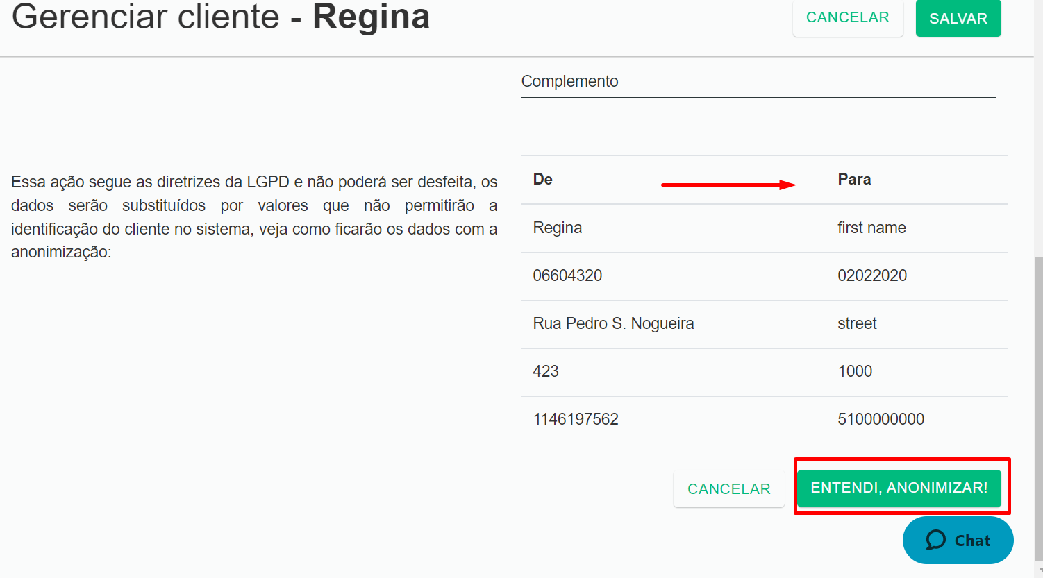
Task: Click the 02022020 replacement value
Action: (872, 275)
